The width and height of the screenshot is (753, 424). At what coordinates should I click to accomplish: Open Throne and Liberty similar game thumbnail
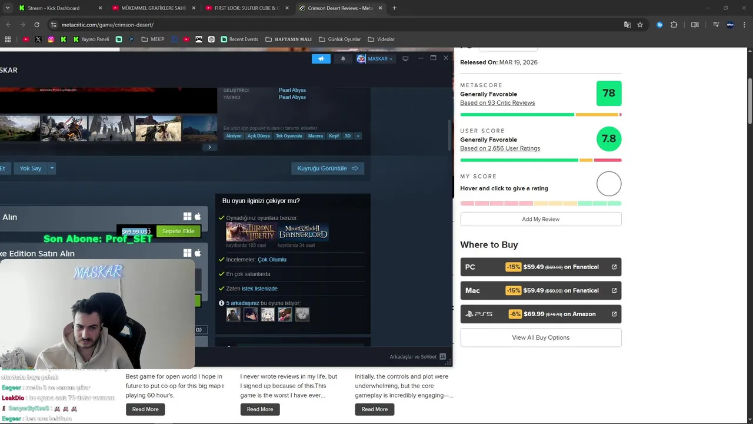tap(251, 232)
